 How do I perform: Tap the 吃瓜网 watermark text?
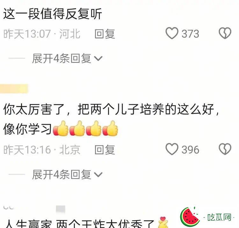pos(219,217)
